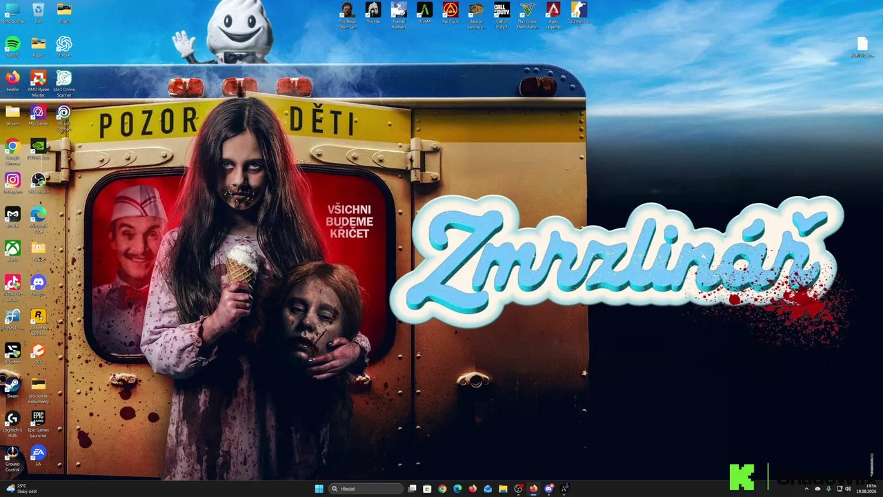Open Far Cry 6 shortcut
883x497 pixels.
pyautogui.click(x=450, y=12)
